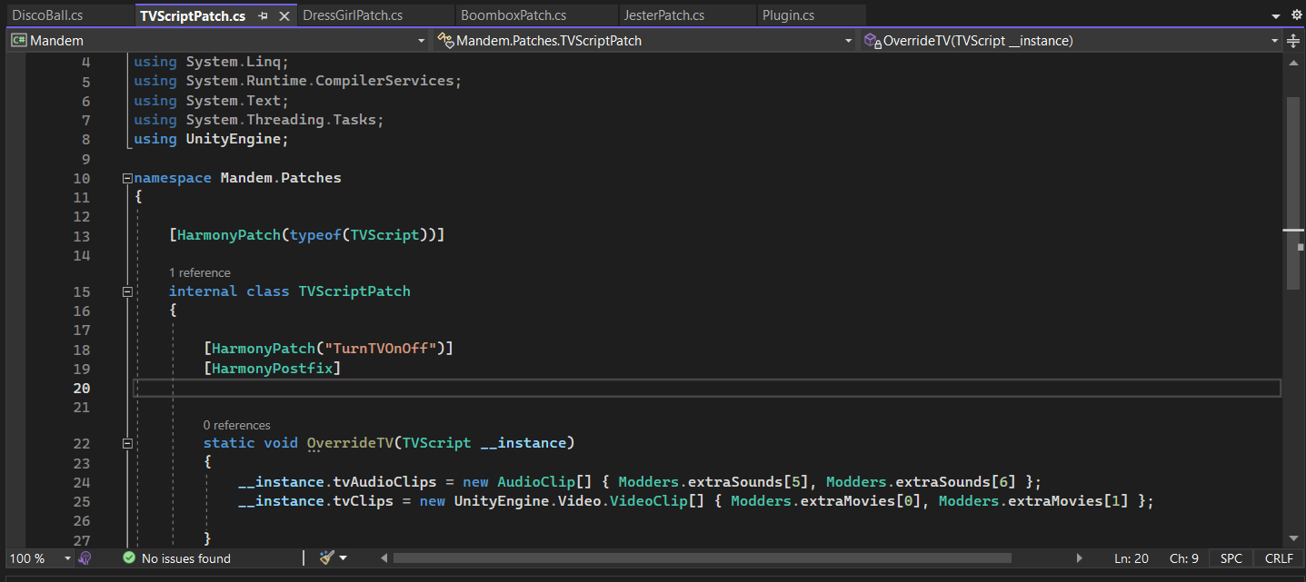The height and width of the screenshot is (582, 1306).
Task: Pin the TVScriptPatch.cs tab
Action: [264, 16]
